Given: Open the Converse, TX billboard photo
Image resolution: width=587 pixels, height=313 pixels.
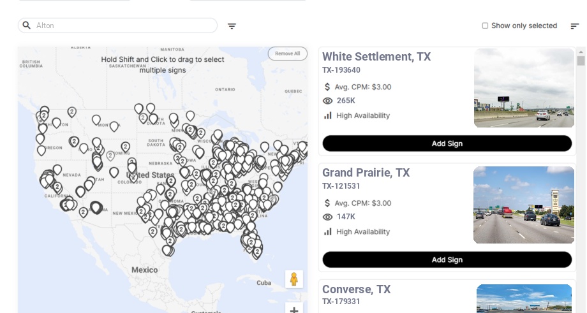Looking at the screenshot, I should [x=524, y=298].
